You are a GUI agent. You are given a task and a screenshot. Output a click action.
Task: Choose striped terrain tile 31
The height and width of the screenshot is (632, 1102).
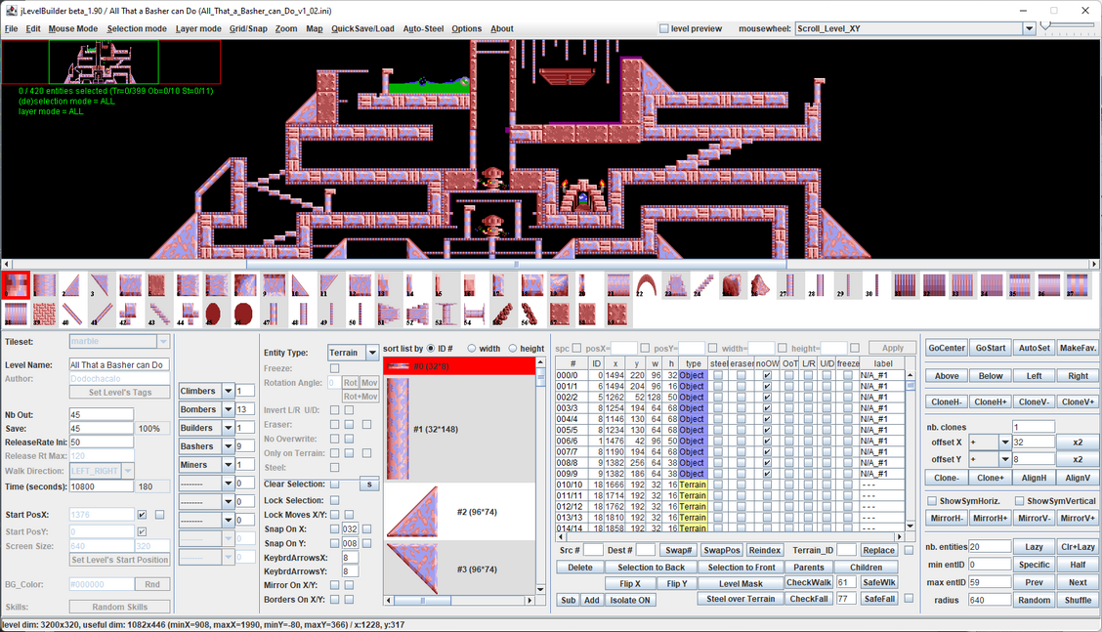pyautogui.click(x=906, y=285)
